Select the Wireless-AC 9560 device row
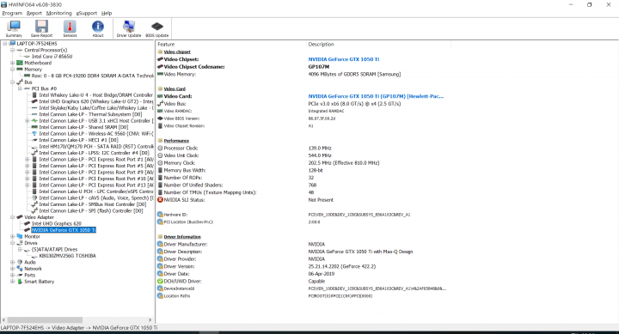The height and width of the screenshot is (334, 619). [x=96, y=134]
